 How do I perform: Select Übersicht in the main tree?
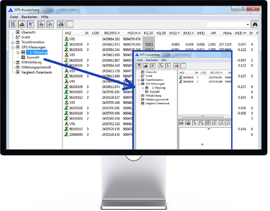pyautogui.click(x=29, y=32)
